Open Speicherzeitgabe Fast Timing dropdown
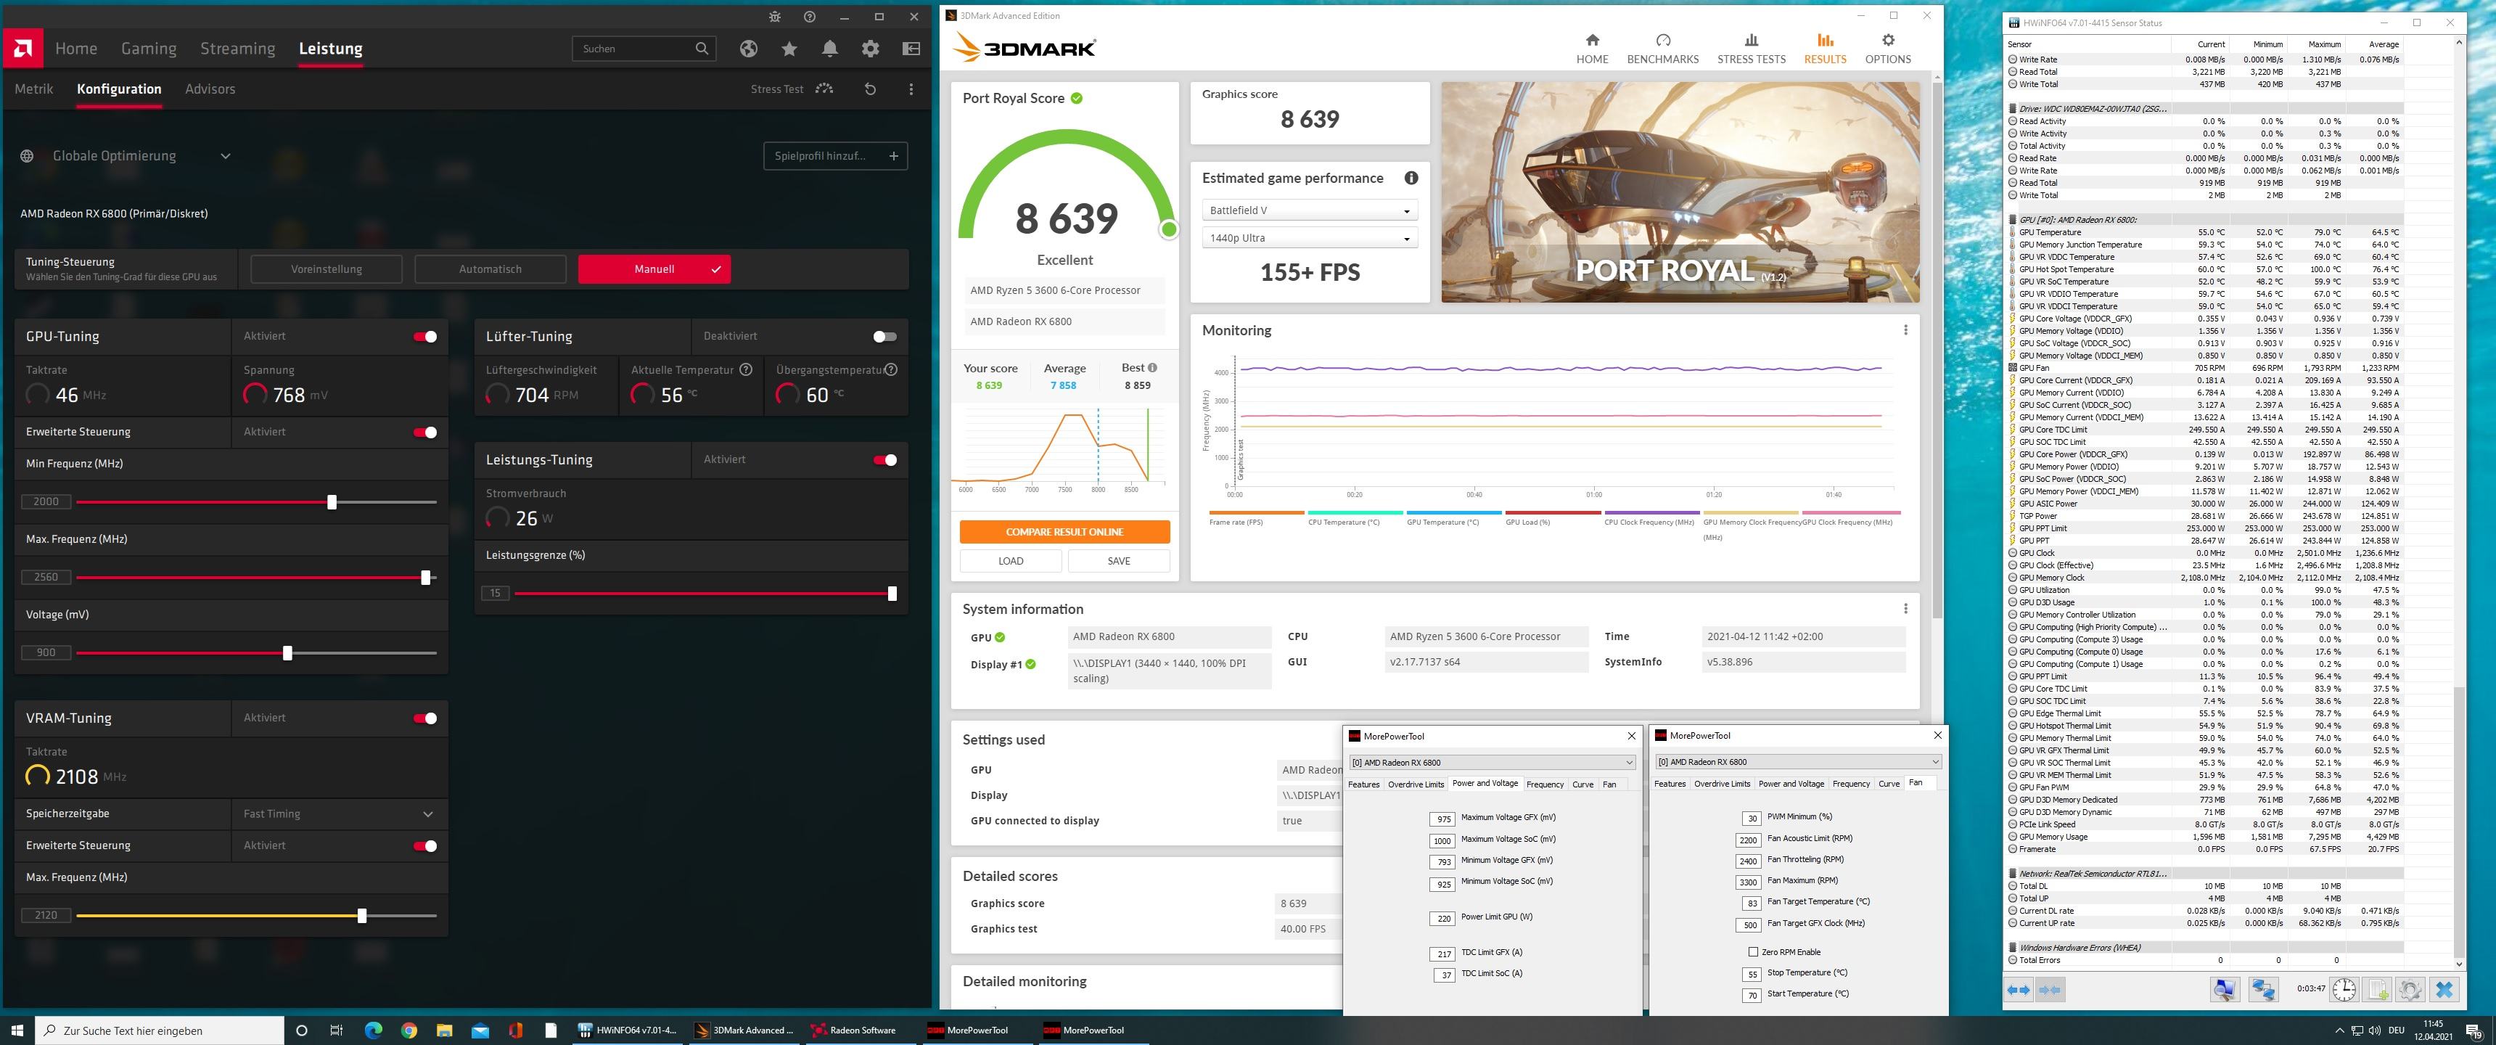Viewport: 2496px width, 1045px height. 339,814
